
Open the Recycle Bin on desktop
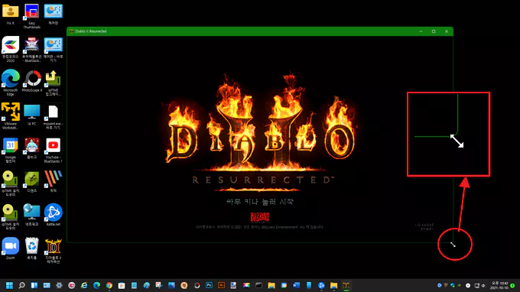coord(32,248)
